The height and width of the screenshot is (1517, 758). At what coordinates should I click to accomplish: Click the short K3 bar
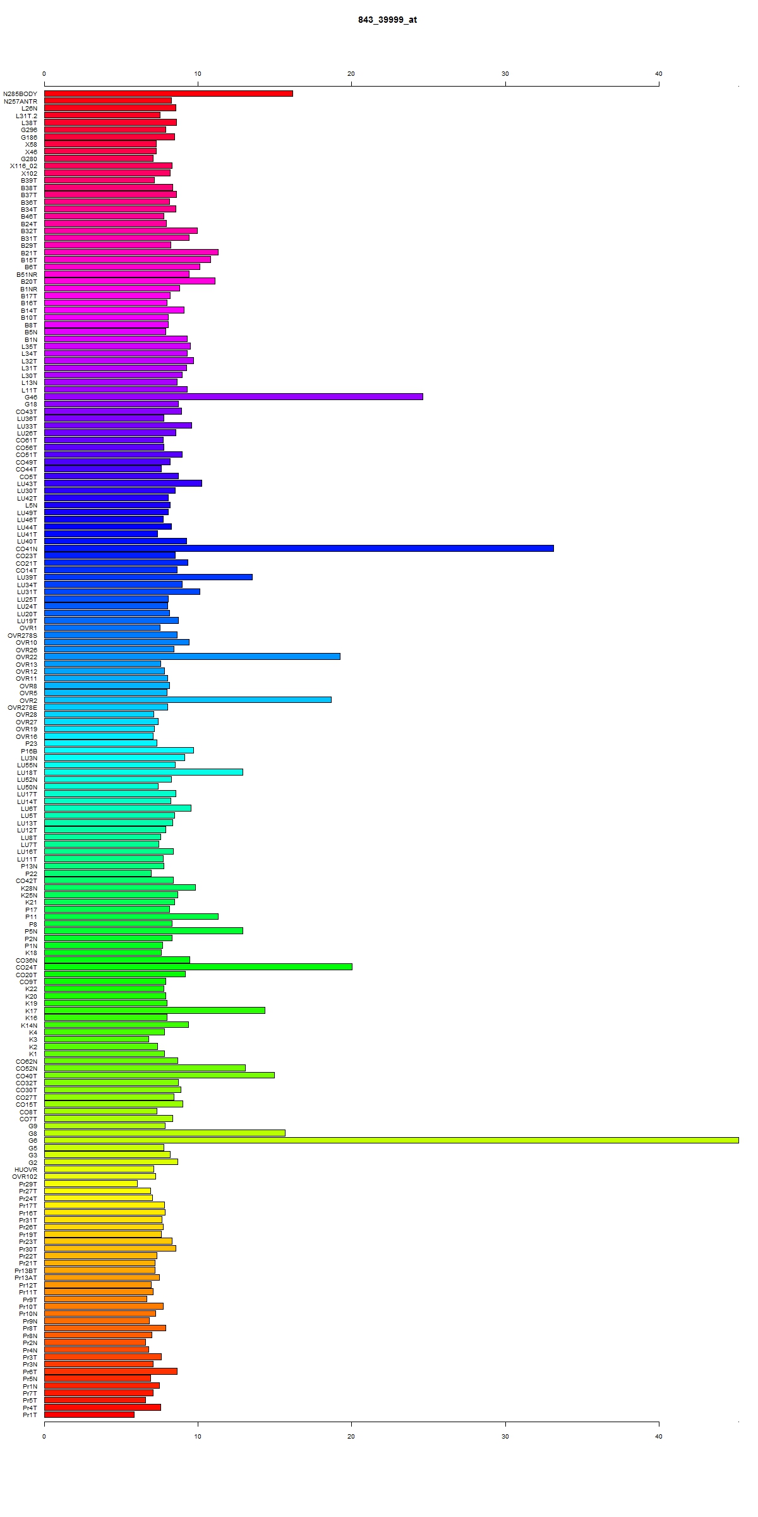pyautogui.click(x=97, y=1039)
